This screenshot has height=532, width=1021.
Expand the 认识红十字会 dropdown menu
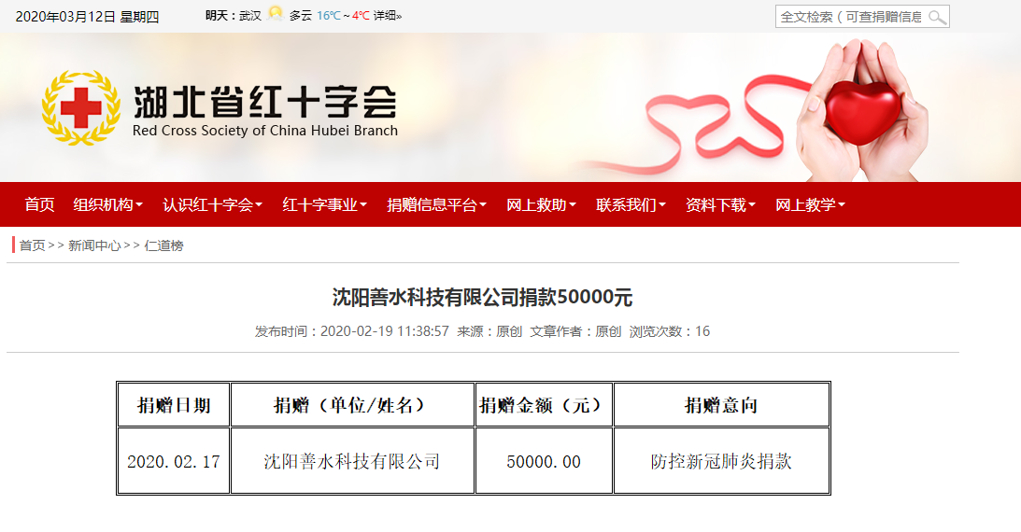(x=212, y=205)
